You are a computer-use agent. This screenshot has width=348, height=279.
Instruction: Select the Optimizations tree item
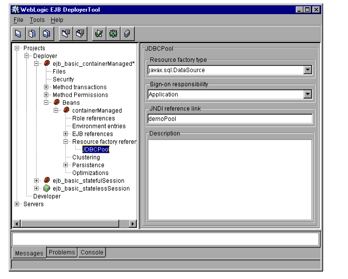pos(90,173)
